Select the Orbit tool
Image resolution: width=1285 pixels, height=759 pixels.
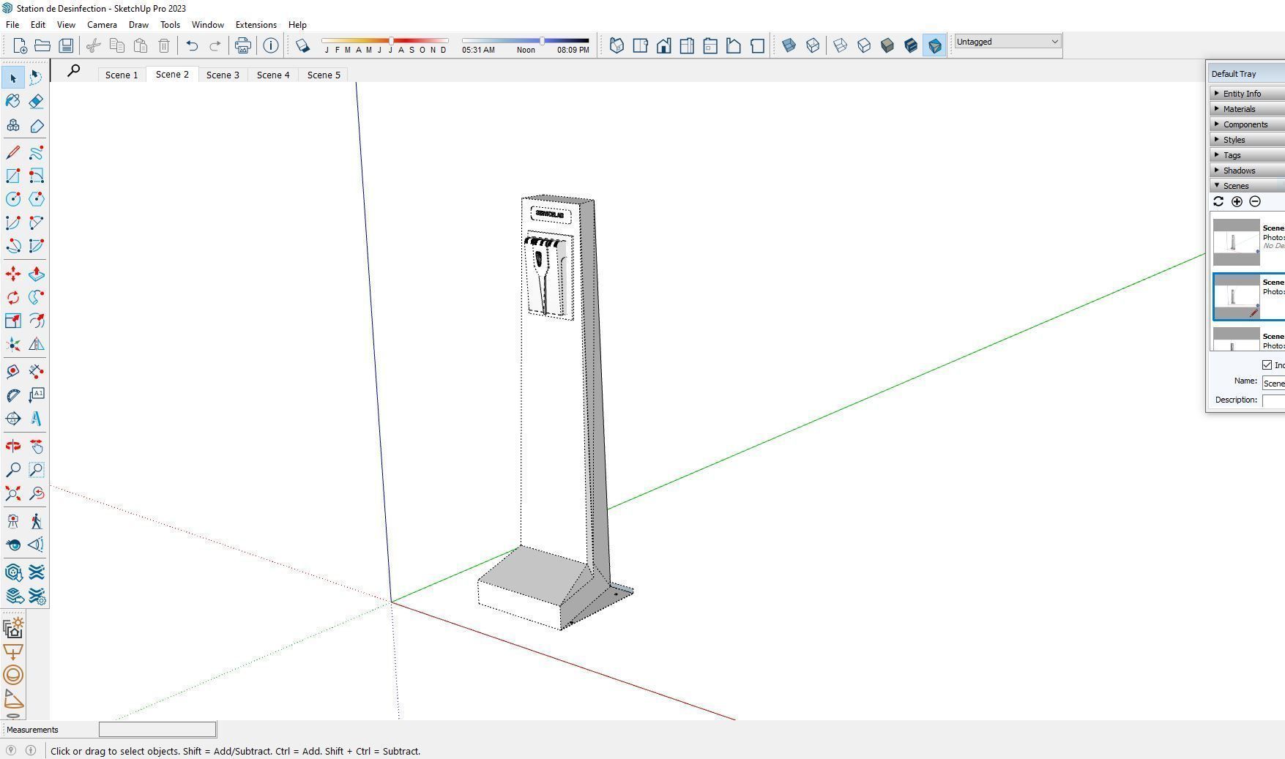13,446
